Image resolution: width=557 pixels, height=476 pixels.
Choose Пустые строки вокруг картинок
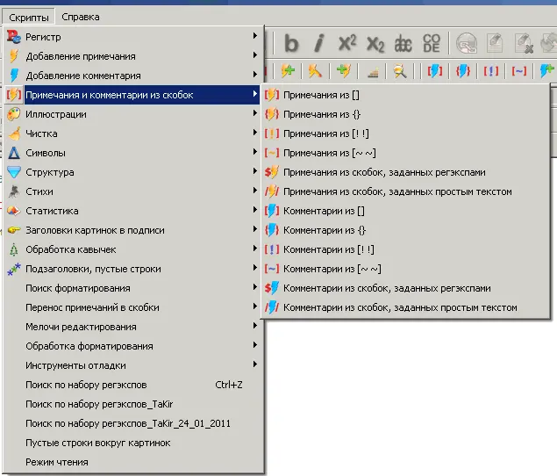(x=97, y=443)
